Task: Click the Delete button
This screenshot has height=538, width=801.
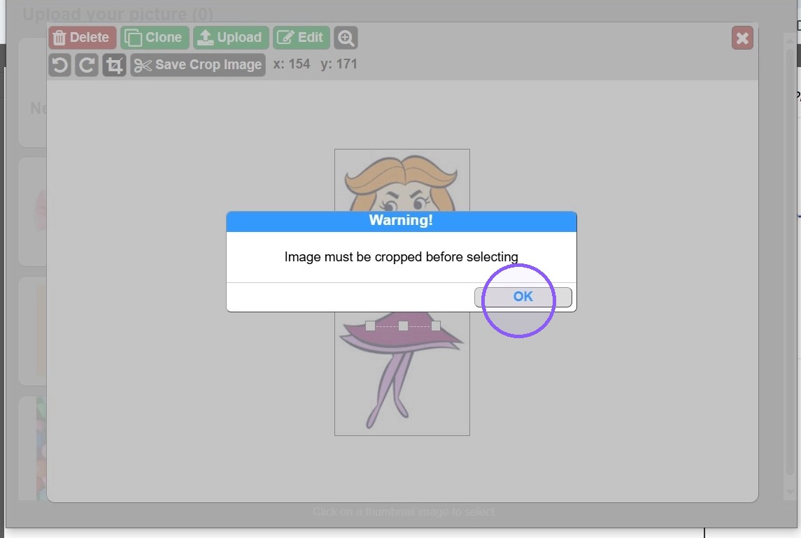Action: click(x=83, y=38)
